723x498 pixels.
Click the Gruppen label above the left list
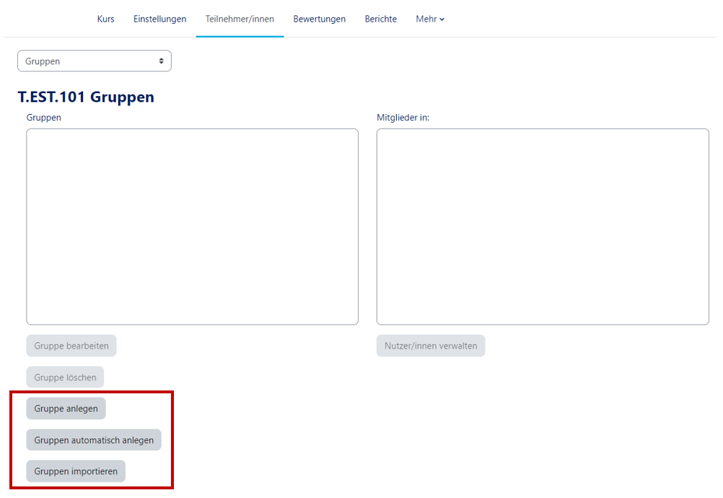[x=44, y=117]
